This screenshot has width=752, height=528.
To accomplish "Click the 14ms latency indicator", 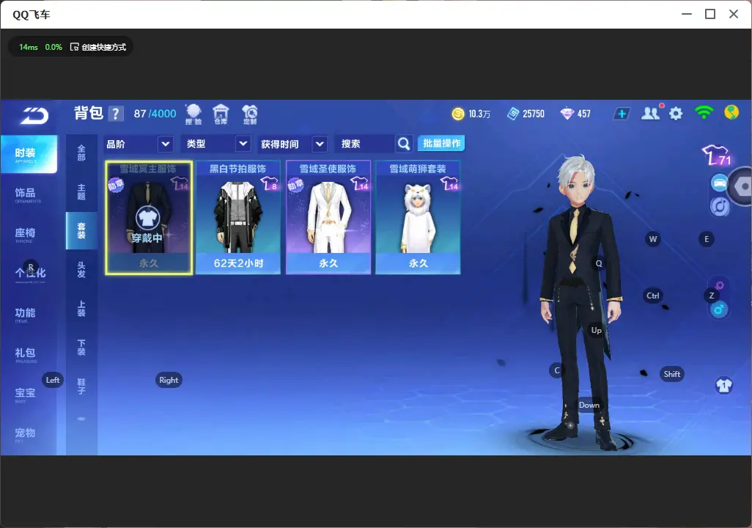I will pos(29,47).
